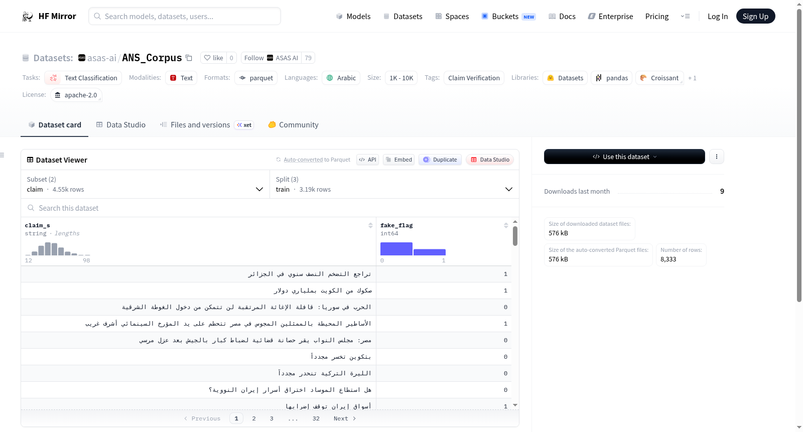
Task: Click the Croissant library tag
Action: pos(659,78)
